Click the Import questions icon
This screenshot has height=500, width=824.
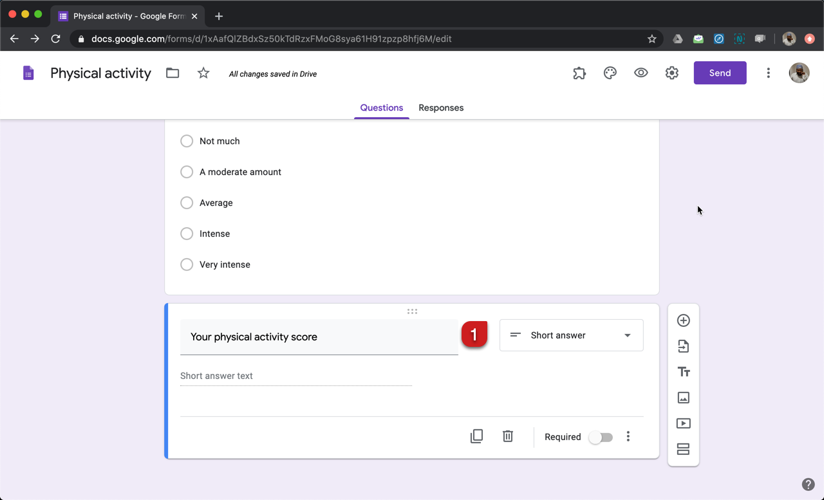[683, 346]
